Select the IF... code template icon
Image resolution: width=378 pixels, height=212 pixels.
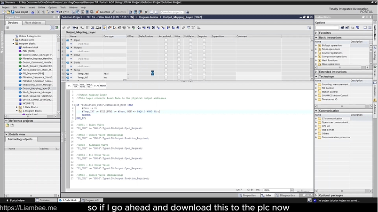point(69,86)
